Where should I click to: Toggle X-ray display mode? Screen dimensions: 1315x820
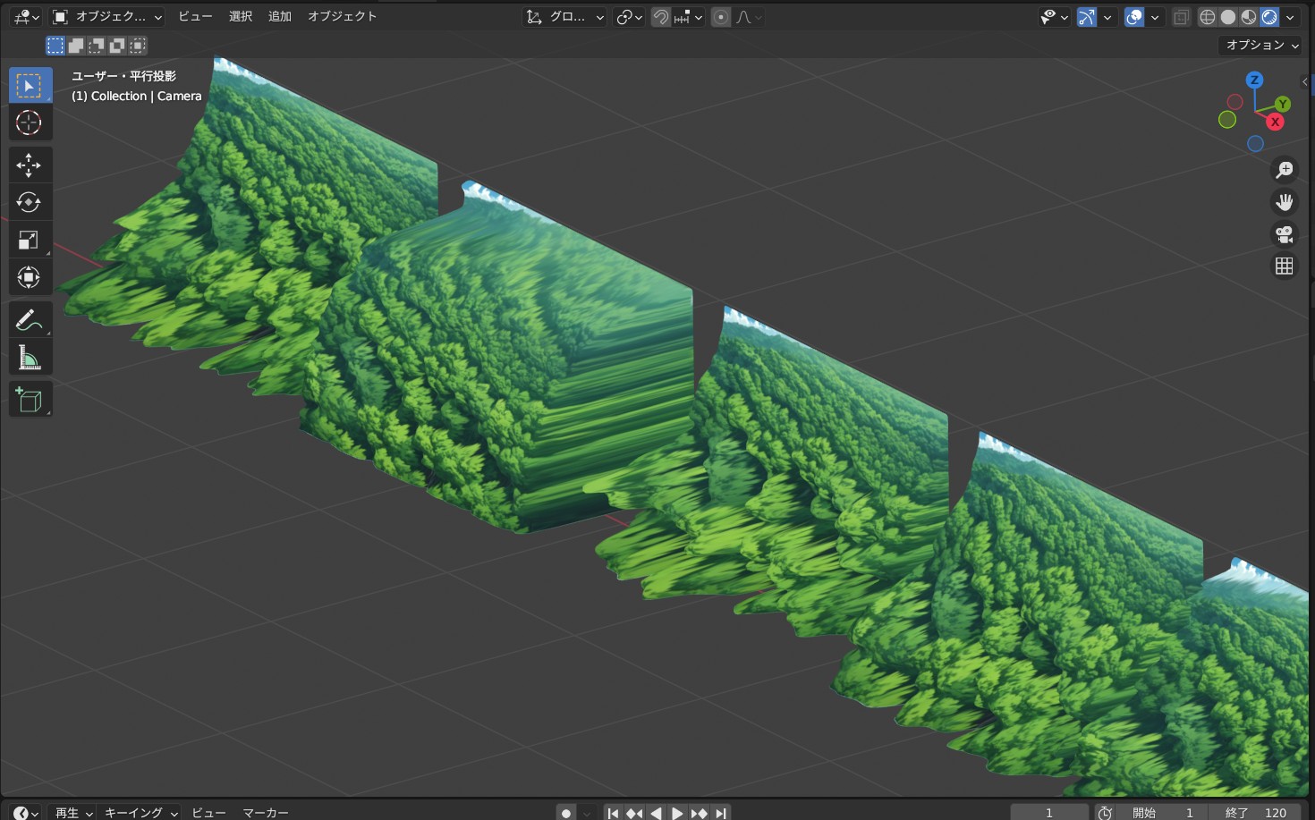pos(1181,17)
